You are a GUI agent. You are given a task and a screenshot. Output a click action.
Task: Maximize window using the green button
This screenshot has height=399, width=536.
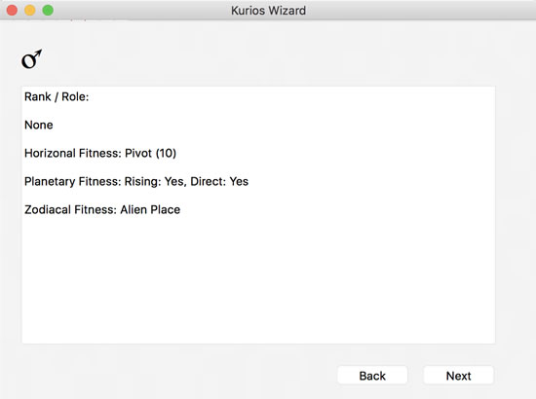click(x=48, y=11)
